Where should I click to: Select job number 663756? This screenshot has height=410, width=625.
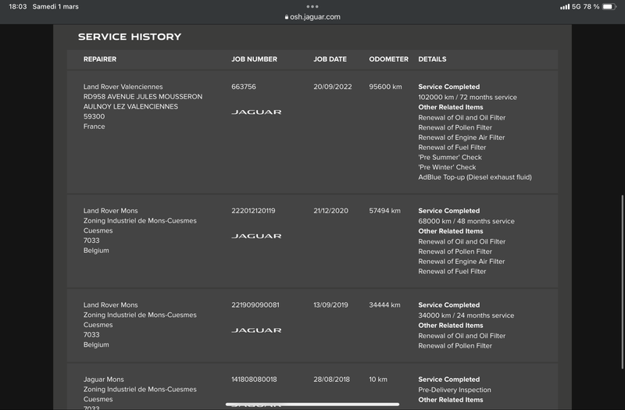[244, 87]
